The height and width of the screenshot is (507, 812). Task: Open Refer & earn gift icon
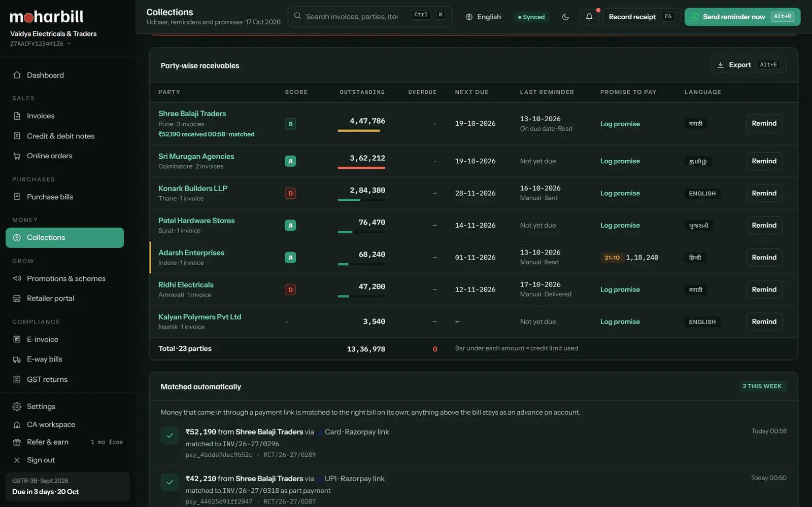pyautogui.click(x=17, y=442)
